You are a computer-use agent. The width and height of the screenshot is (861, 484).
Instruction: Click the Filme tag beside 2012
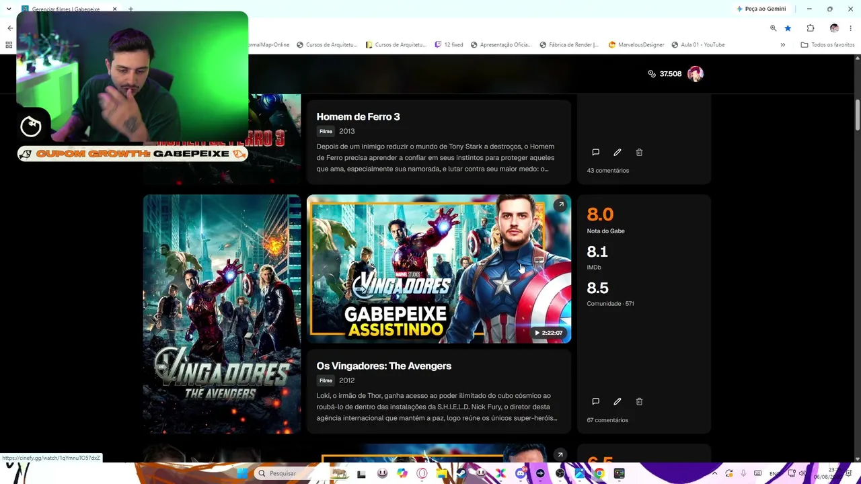326,380
